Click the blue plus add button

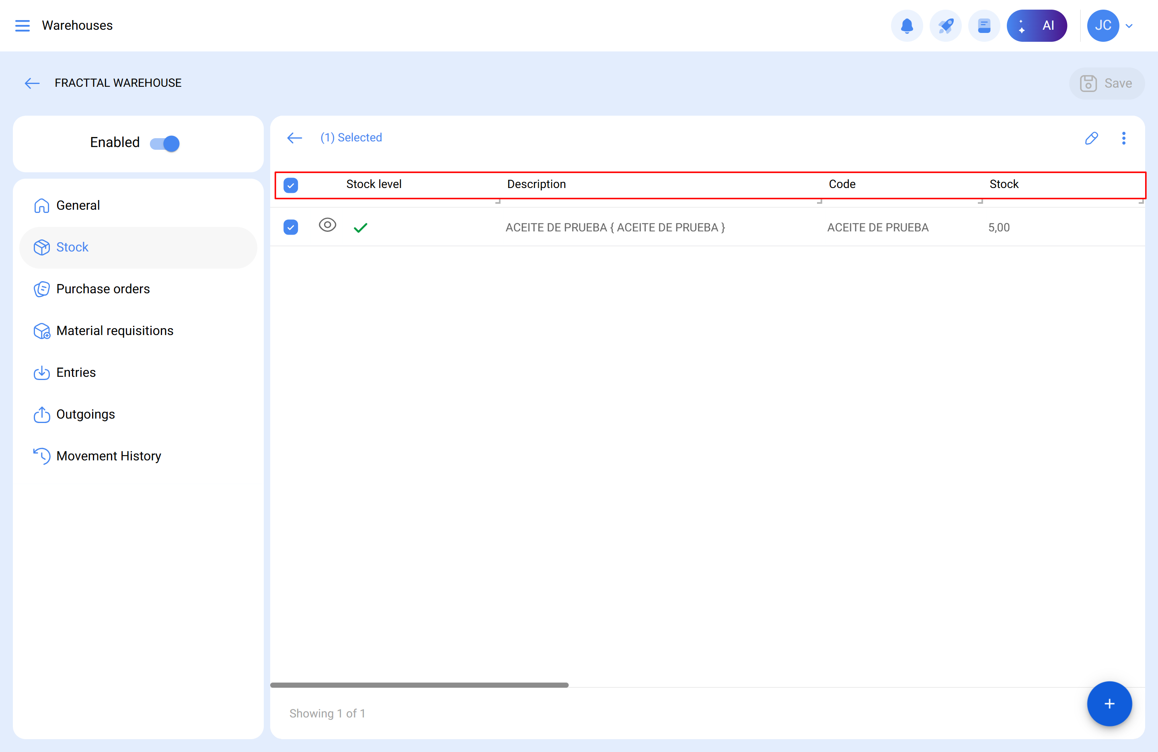tap(1109, 703)
